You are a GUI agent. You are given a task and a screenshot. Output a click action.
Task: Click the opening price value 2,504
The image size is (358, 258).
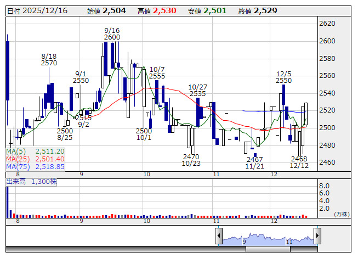click(x=114, y=11)
